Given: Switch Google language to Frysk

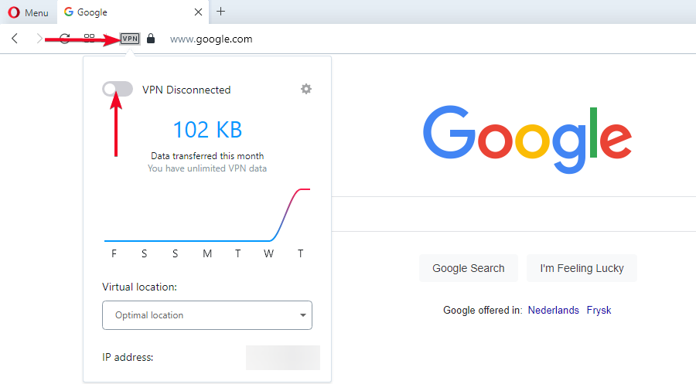Looking at the screenshot, I should tap(599, 311).
